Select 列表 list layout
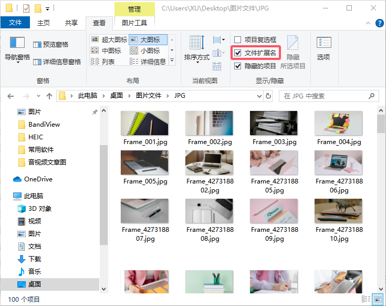 [x=103, y=62]
